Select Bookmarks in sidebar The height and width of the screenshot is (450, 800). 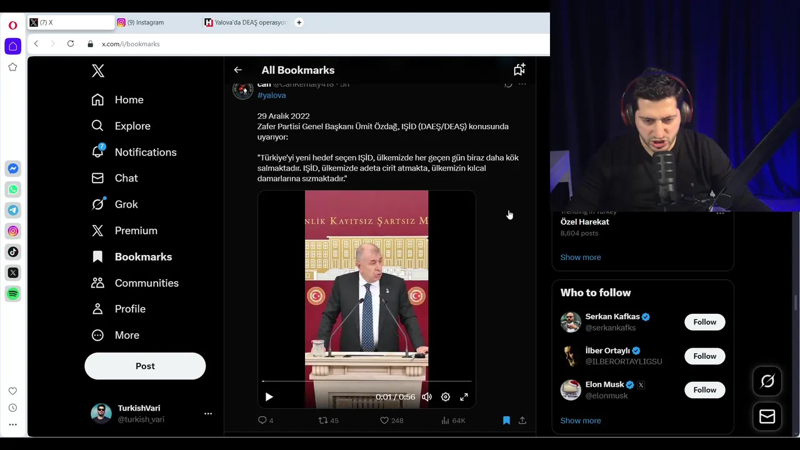pos(131,257)
